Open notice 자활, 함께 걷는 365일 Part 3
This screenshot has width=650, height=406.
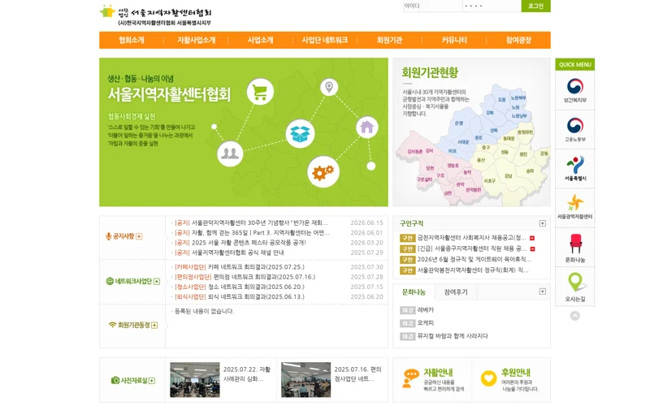pos(260,233)
